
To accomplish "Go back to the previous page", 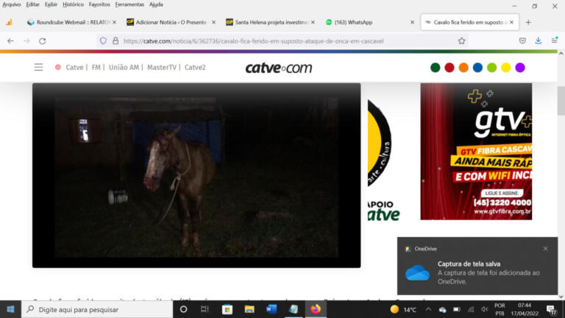I will (10, 41).
